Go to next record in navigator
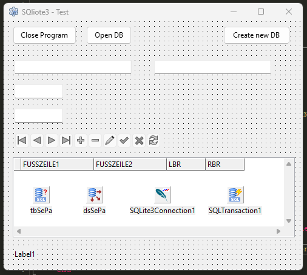 52,140
